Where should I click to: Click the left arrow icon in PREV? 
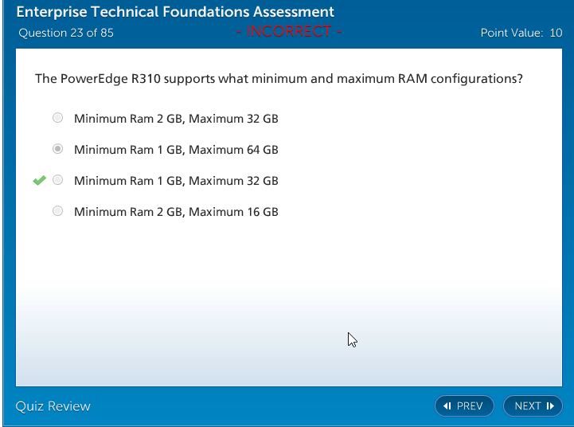(x=447, y=406)
